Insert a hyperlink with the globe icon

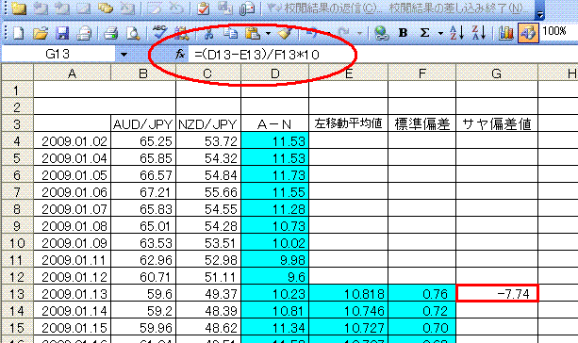382,34
